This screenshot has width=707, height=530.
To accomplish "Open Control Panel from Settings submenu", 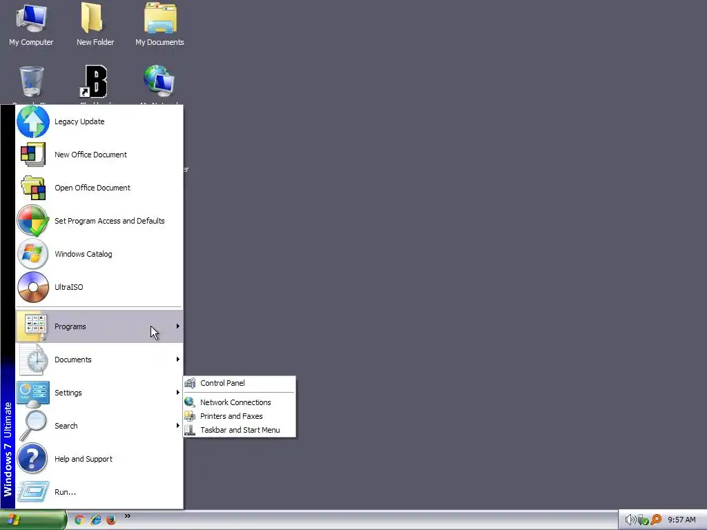I will 240,383.
